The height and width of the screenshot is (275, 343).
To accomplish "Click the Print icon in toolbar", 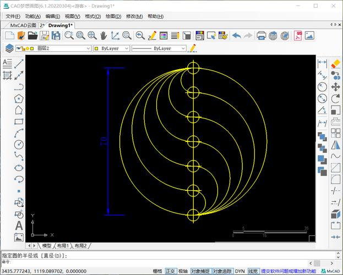I will (x=262, y=36).
